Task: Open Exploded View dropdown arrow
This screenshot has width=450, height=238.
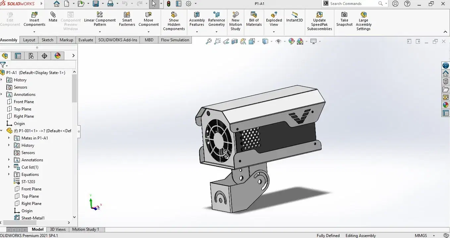Action: coord(274,32)
